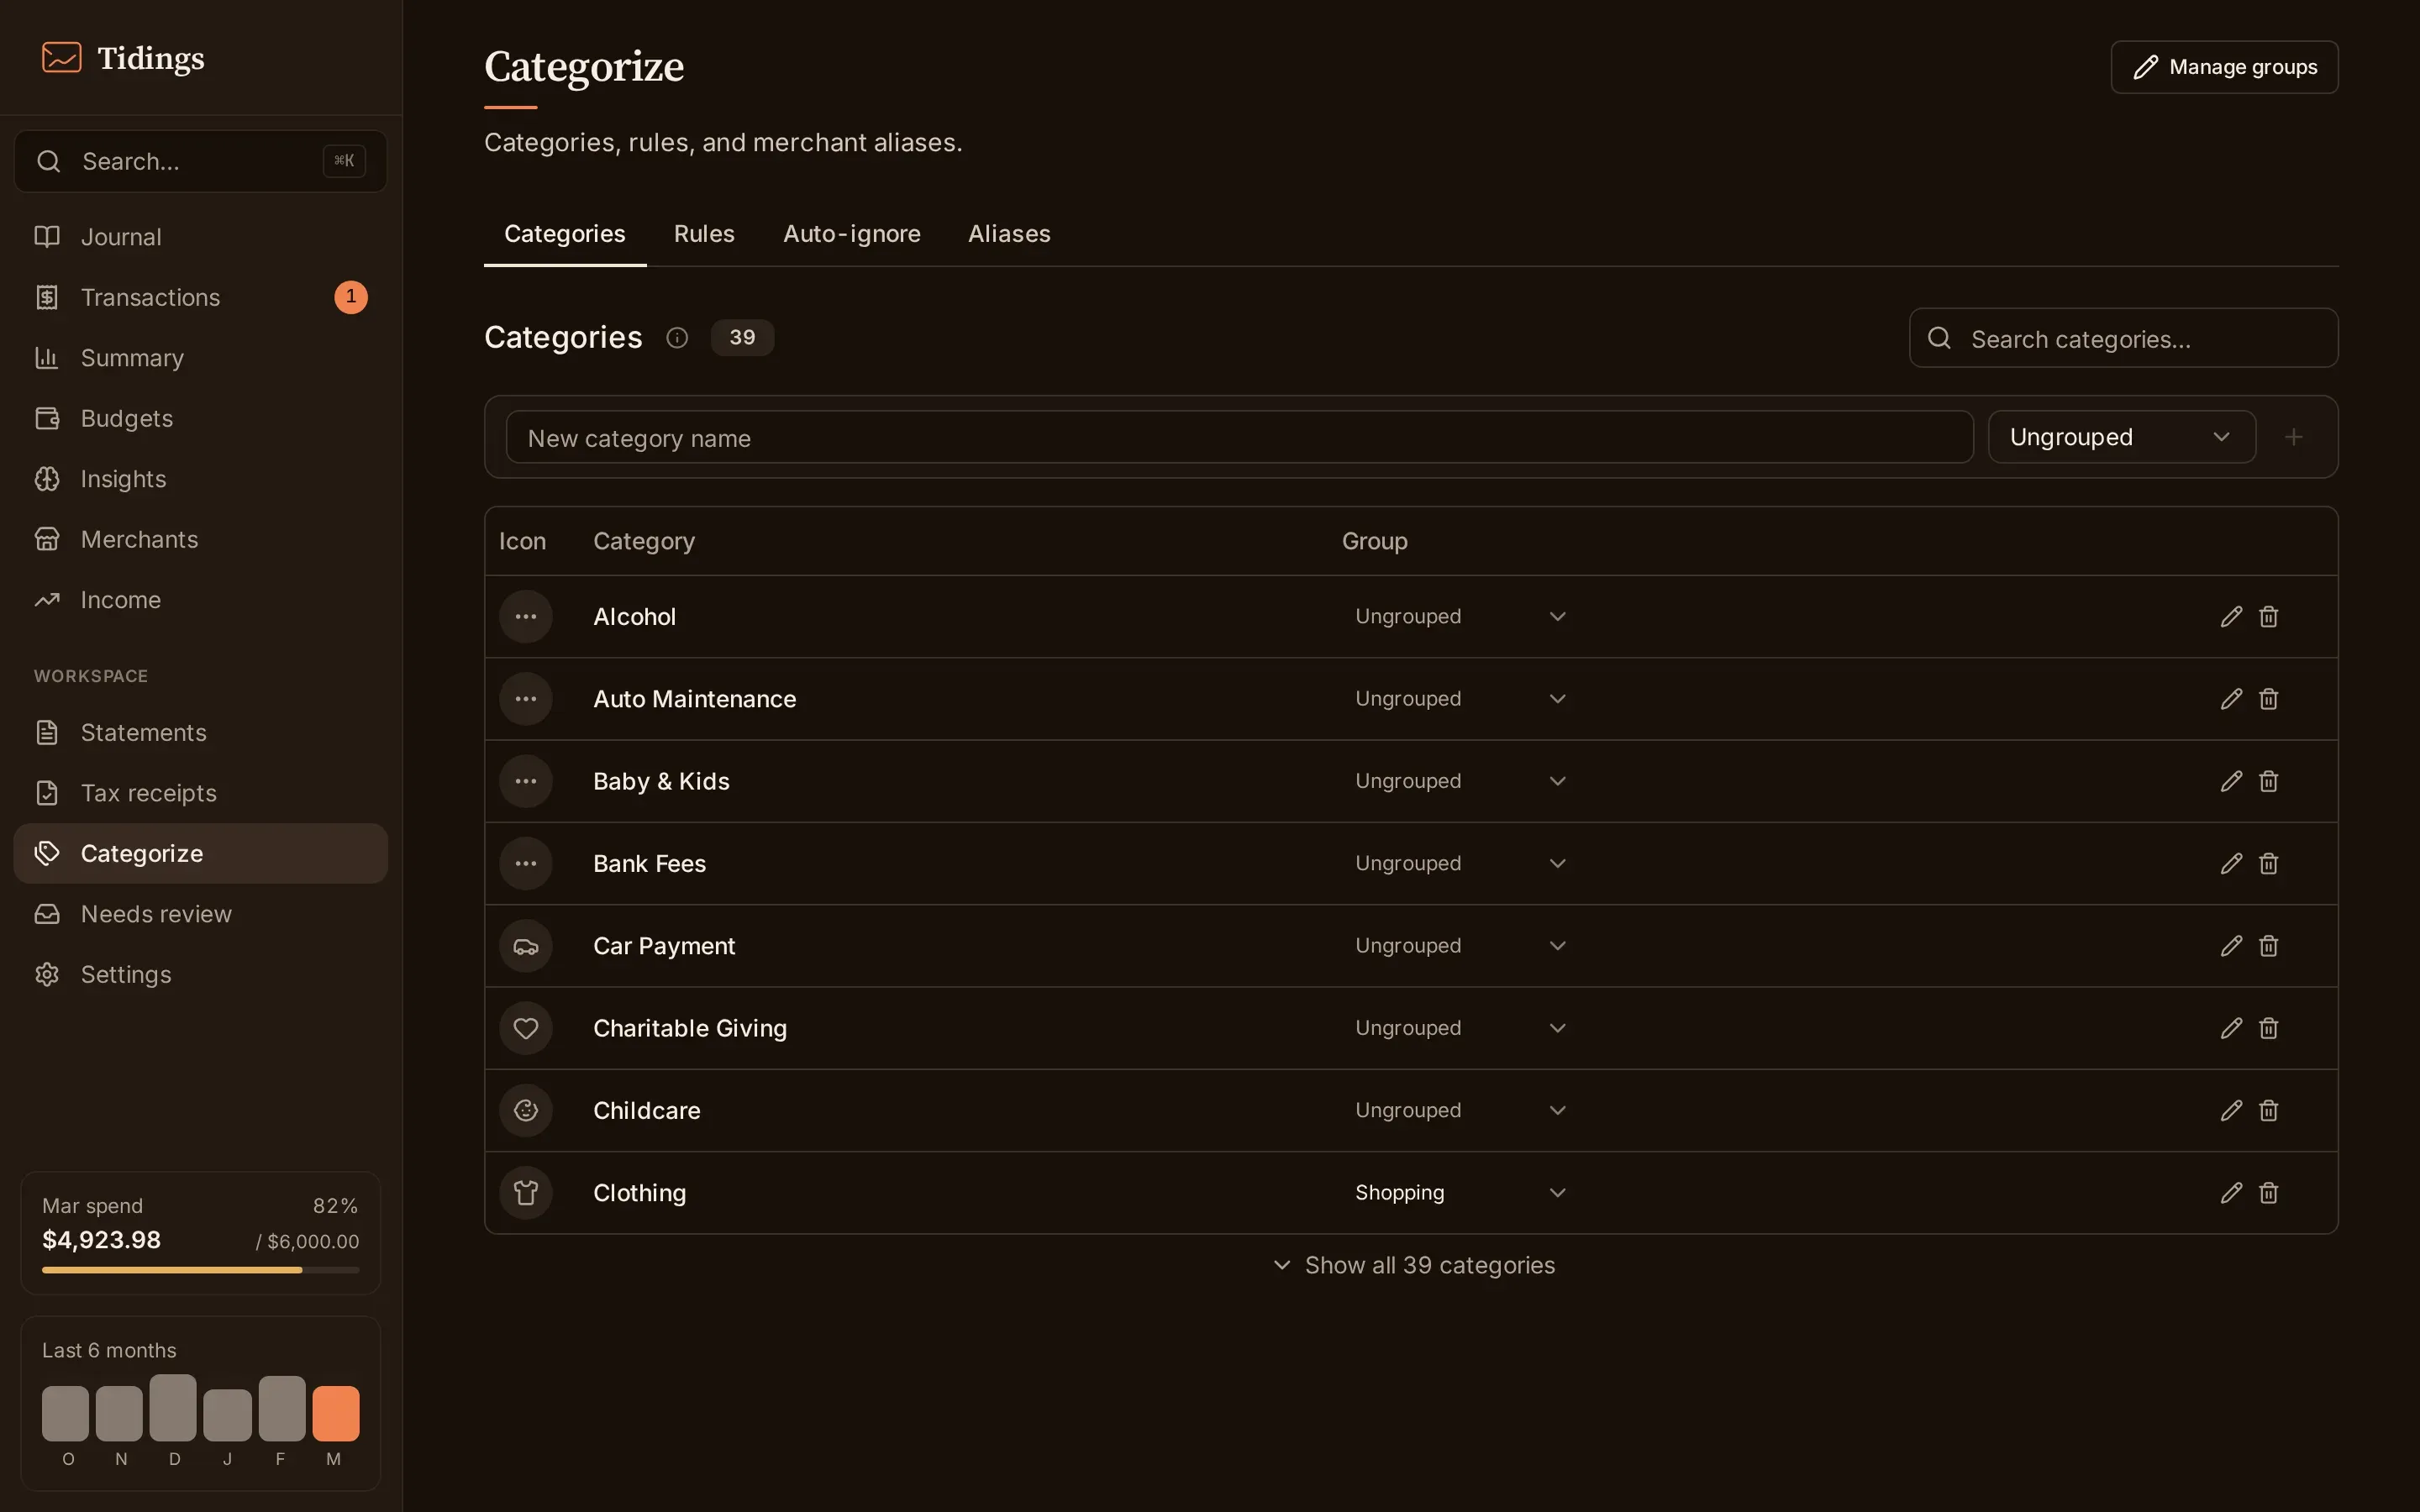The height and width of the screenshot is (1512, 2420).
Task: Click the Childcare baby-face icon
Action: [526, 1110]
